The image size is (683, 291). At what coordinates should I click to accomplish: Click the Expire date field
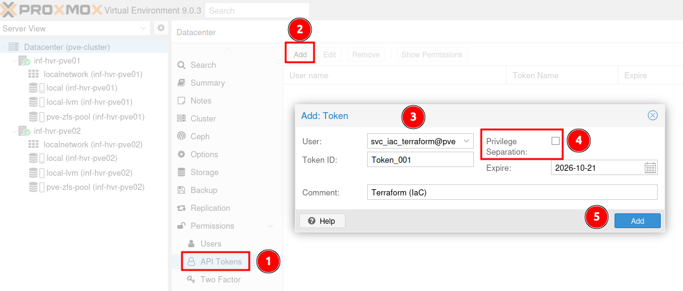tap(597, 168)
